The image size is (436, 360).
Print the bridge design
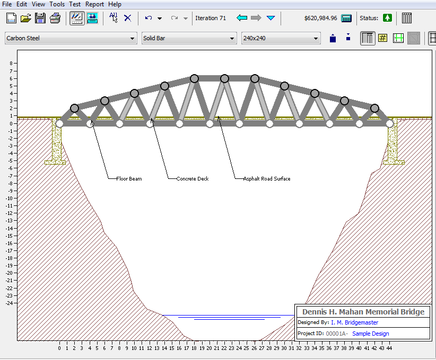pyautogui.click(x=55, y=17)
